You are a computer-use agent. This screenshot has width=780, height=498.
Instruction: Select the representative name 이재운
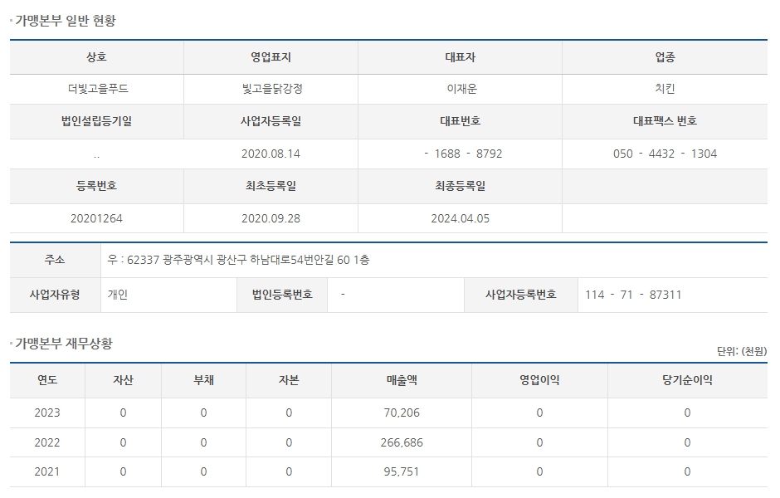pyautogui.click(x=461, y=89)
